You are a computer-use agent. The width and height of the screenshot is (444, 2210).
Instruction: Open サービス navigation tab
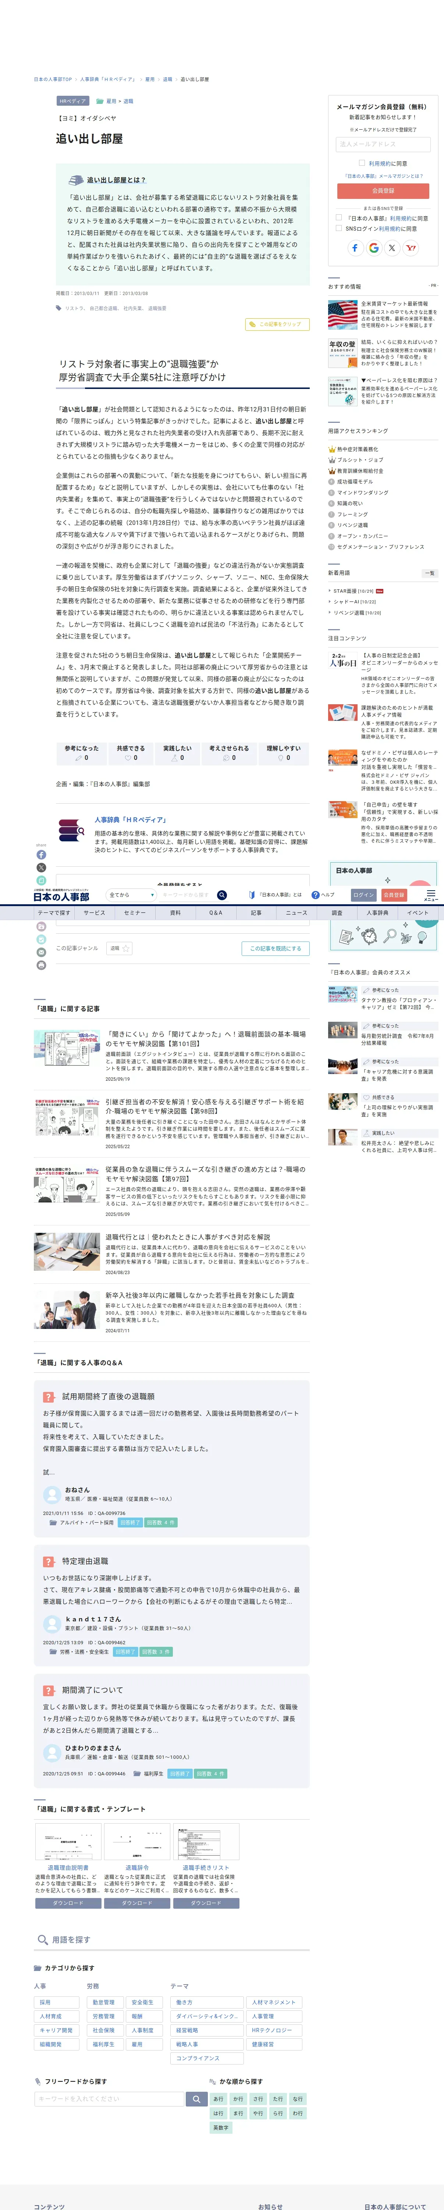pyautogui.click(x=94, y=913)
